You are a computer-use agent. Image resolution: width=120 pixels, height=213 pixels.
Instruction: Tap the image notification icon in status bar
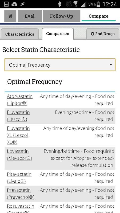[6, 4]
